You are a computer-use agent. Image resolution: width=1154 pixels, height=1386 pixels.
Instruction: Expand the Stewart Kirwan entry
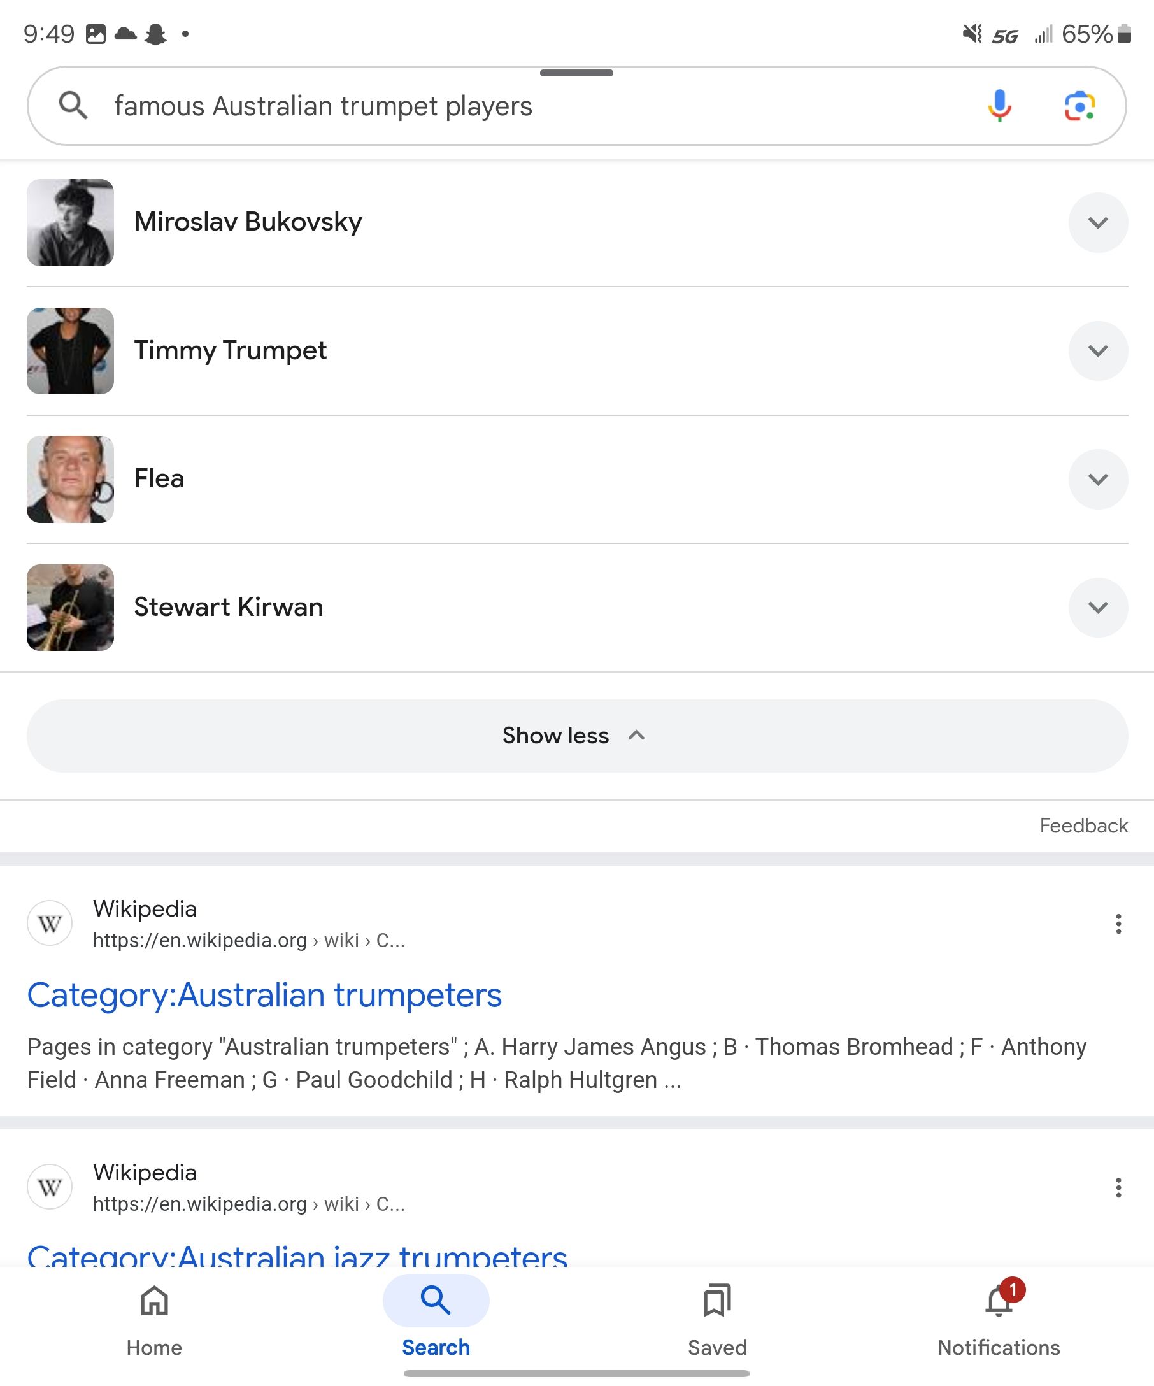click(x=1097, y=607)
